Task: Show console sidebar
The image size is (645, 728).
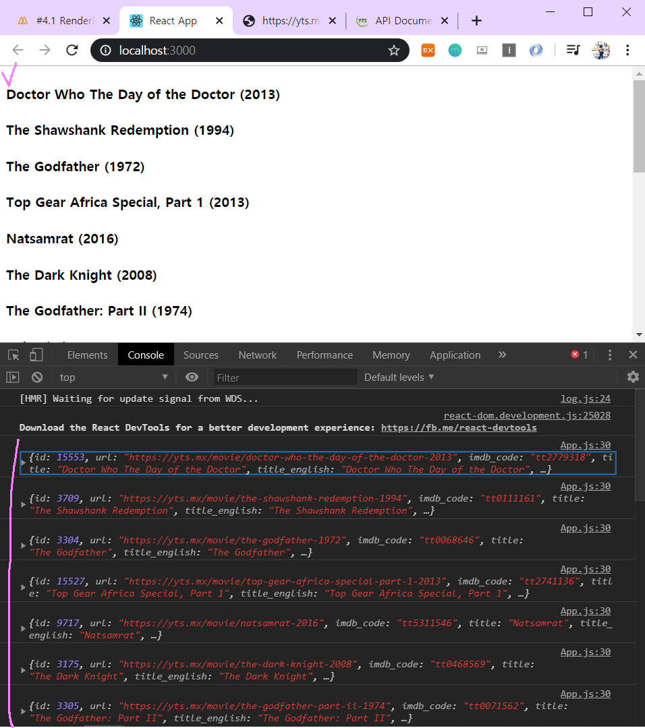Action: pyautogui.click(x=13, y=377)
